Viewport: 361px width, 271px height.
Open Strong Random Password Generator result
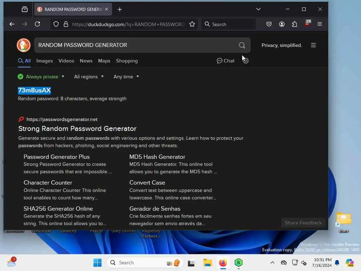click(x=77, y=128)
